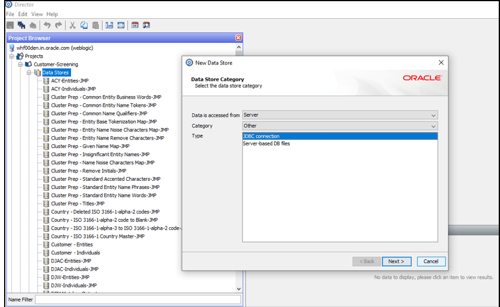Click the Name Filter input field

pos(138,300)
